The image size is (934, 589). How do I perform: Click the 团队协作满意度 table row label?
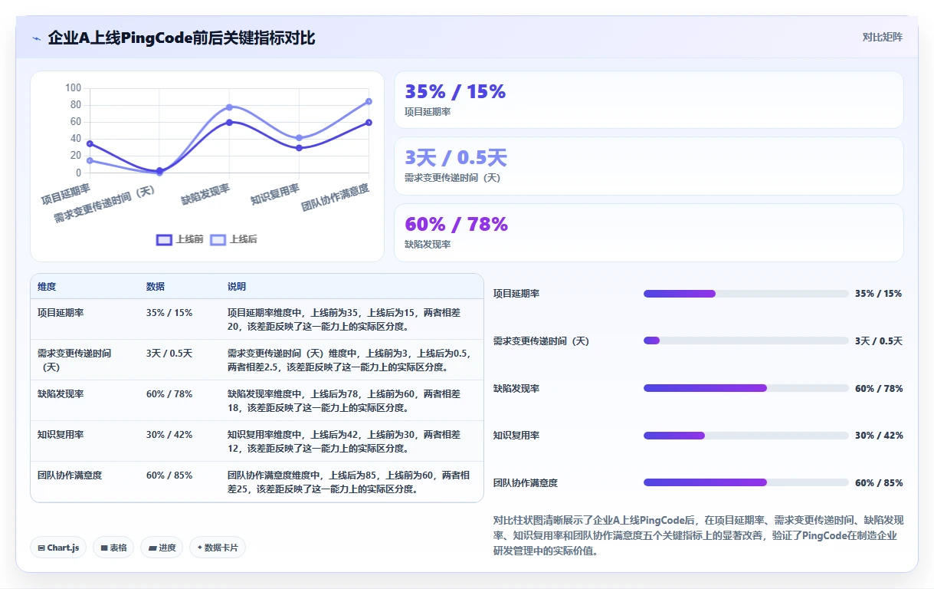click(70, 475)
